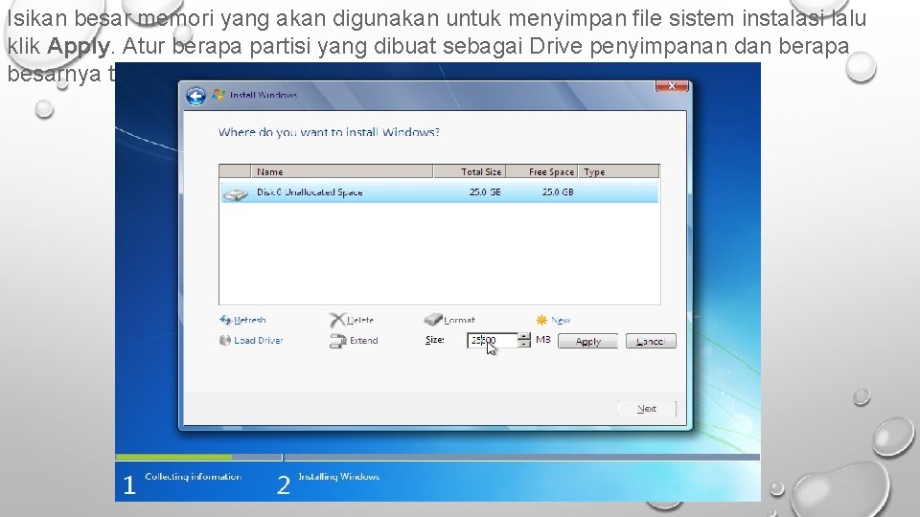Image resolution: width=920 pixels, height=517 pixels.
Task: Select the Disk 0 Unallocated Space row
Action: [440, 192]
